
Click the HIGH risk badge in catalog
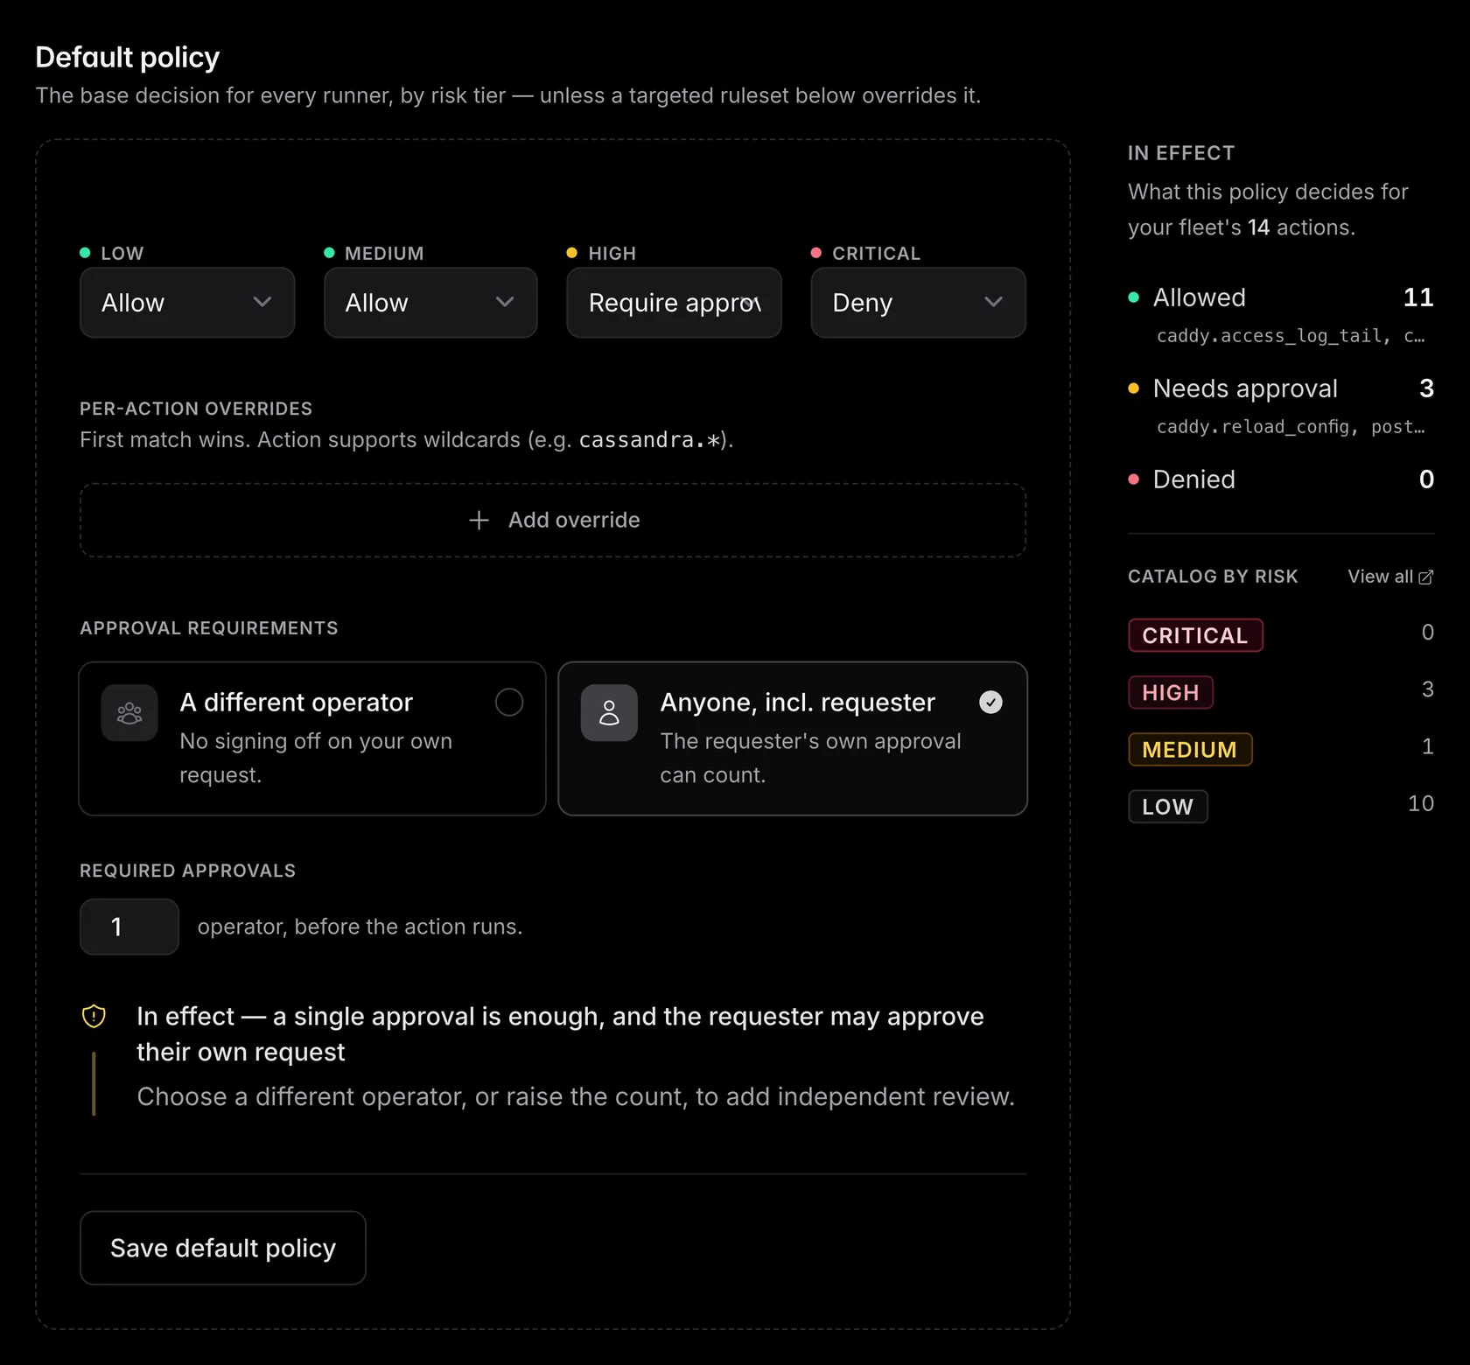1171,692
